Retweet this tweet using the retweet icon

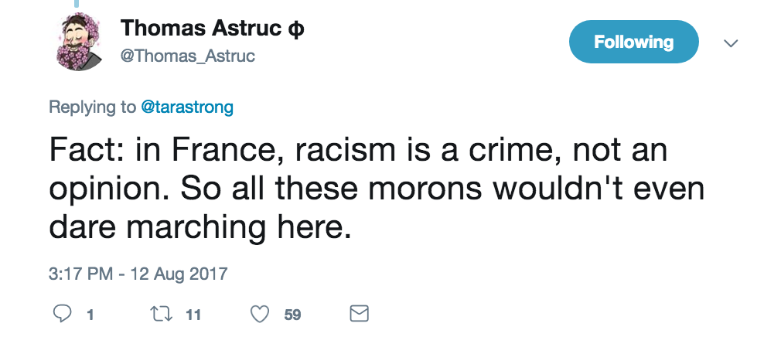(x=162, y=314)
